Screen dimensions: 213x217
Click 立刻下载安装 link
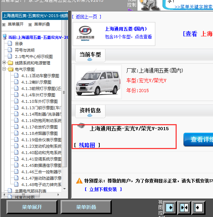pyautogui.click(x=103, y=189)
